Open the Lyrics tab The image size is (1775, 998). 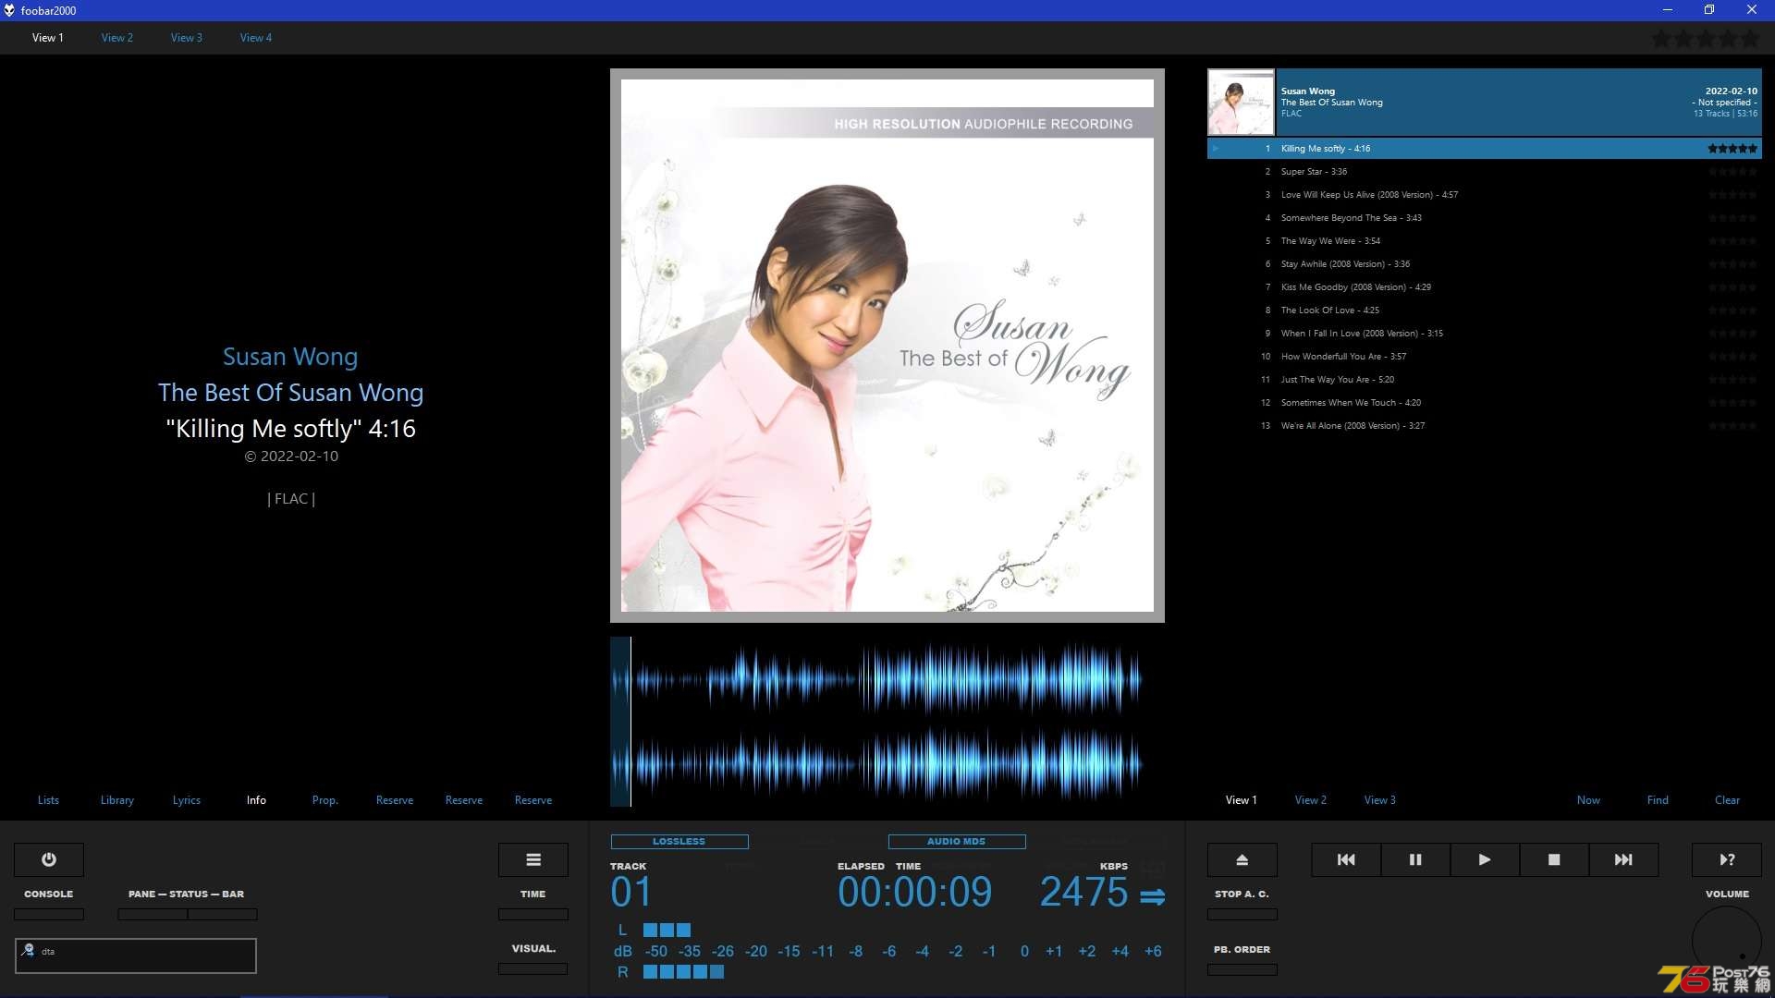[187, 800]
